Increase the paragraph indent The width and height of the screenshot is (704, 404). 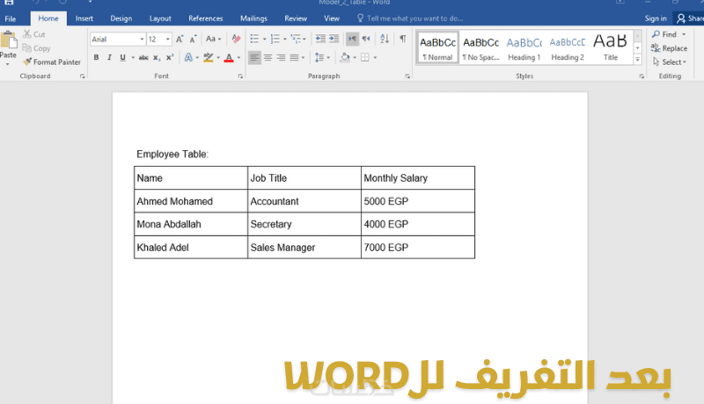pyautogui.click(x=334, y=39)
